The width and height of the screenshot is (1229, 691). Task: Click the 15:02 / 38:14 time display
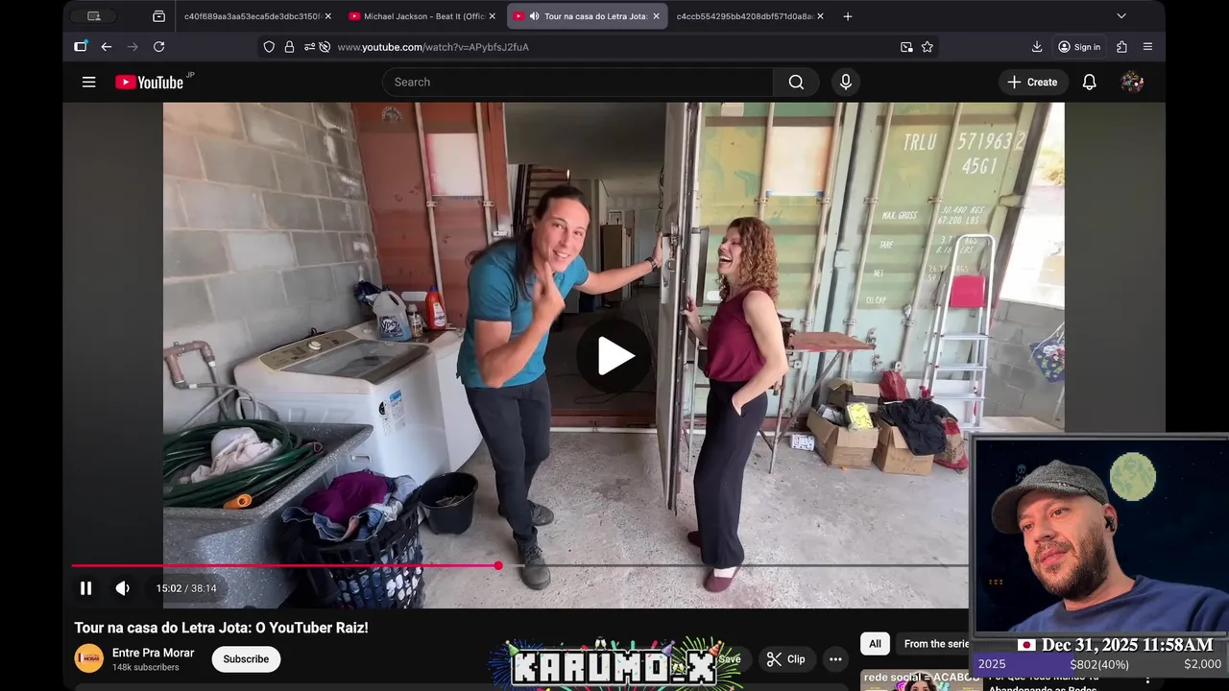[186, 588]
